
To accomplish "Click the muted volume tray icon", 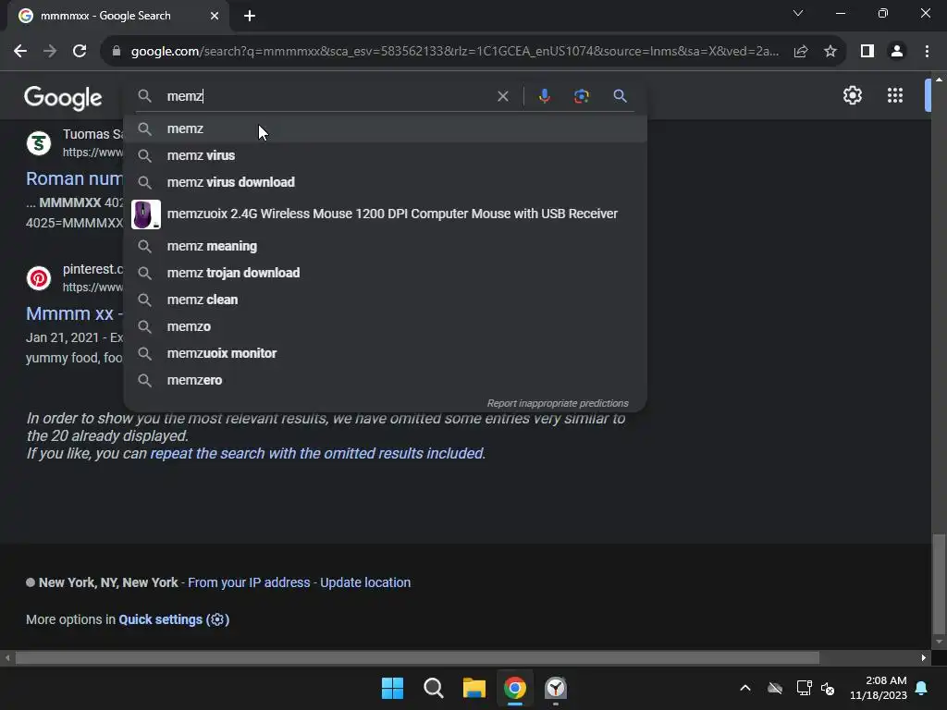I will pyautogui.click(x=828, y=688).
